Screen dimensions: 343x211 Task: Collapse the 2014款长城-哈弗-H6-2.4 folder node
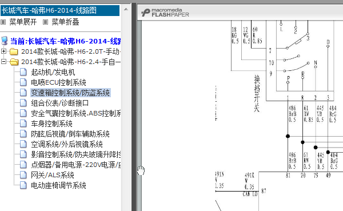click(3, 62)
